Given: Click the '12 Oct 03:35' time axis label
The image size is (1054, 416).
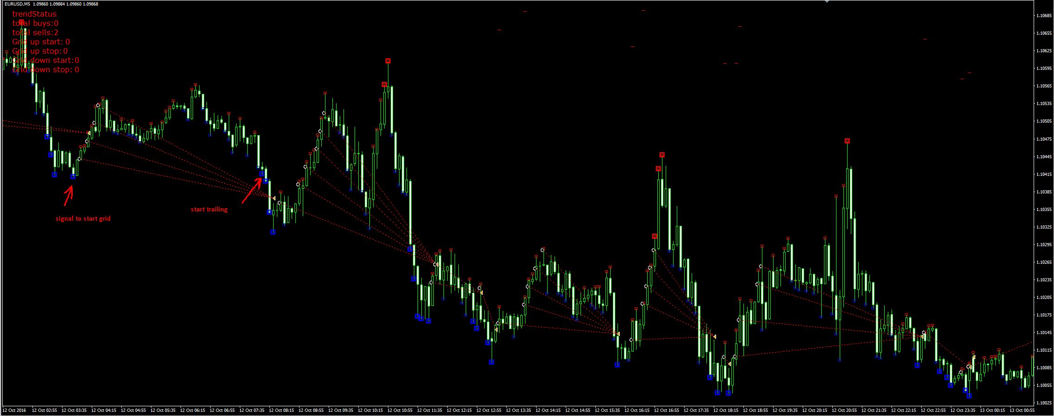Looking at the screenshot, I should pos(74,410).
